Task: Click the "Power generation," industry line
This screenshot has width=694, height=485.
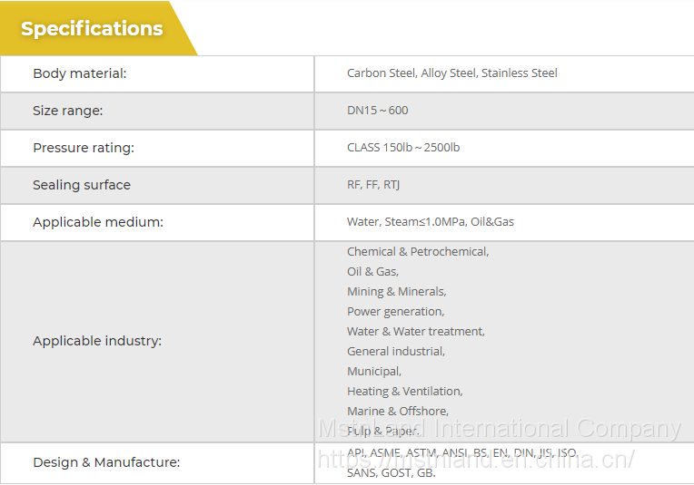Action: click(395, 312)
